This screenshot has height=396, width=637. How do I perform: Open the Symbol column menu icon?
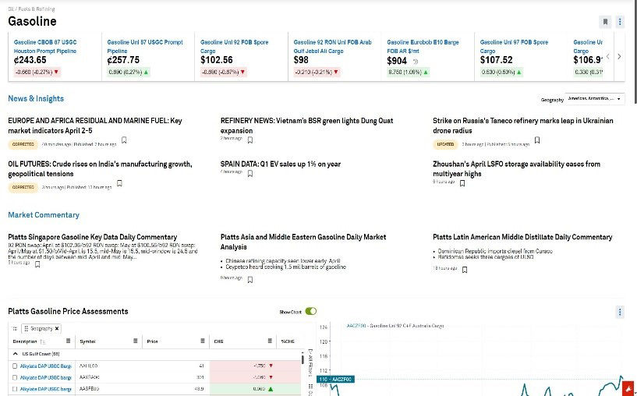click(x=134, y=341)
